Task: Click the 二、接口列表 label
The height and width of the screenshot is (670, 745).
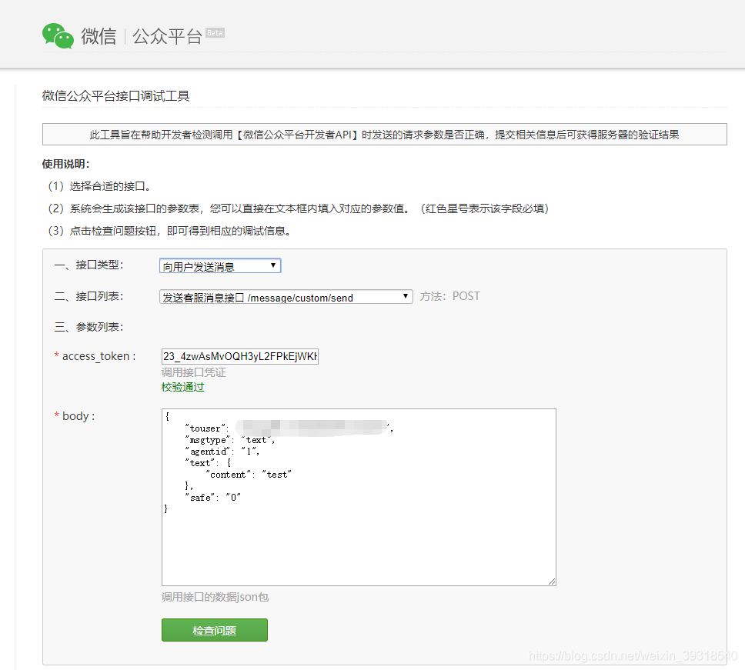Action: pos(89,296)
